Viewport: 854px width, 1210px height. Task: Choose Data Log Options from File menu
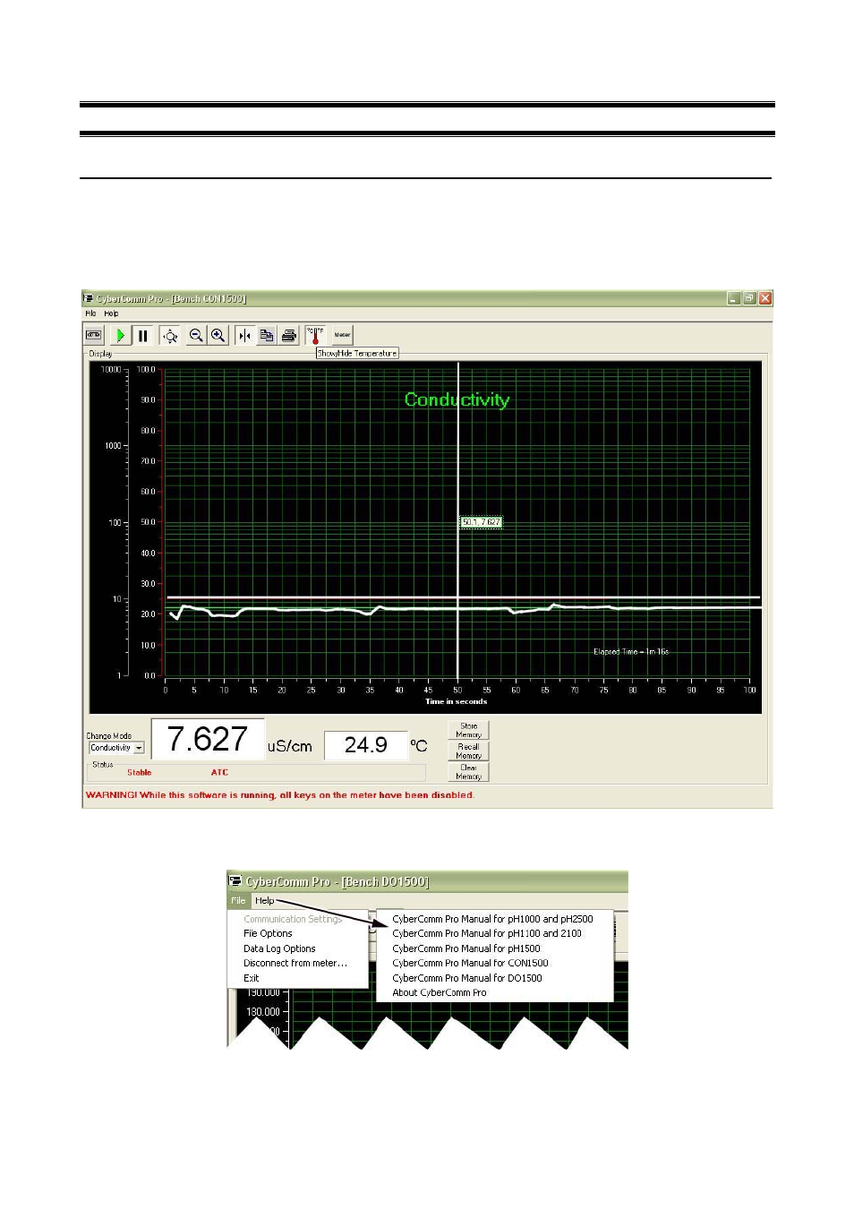tap(279, 948)
